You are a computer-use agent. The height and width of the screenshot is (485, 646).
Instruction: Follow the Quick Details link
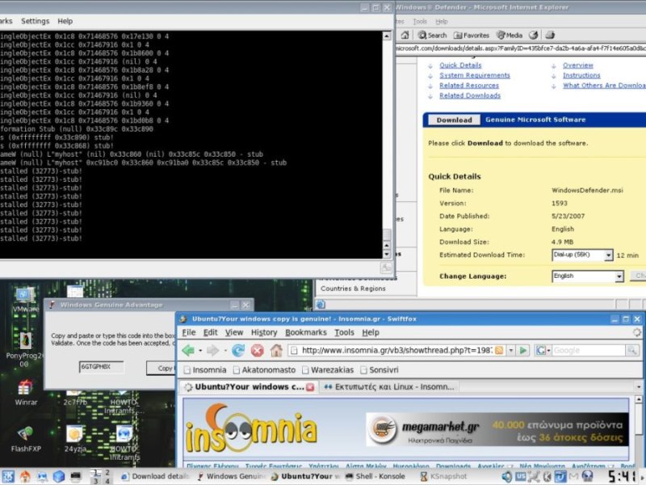pyautogui.click(x=460, y=65)
